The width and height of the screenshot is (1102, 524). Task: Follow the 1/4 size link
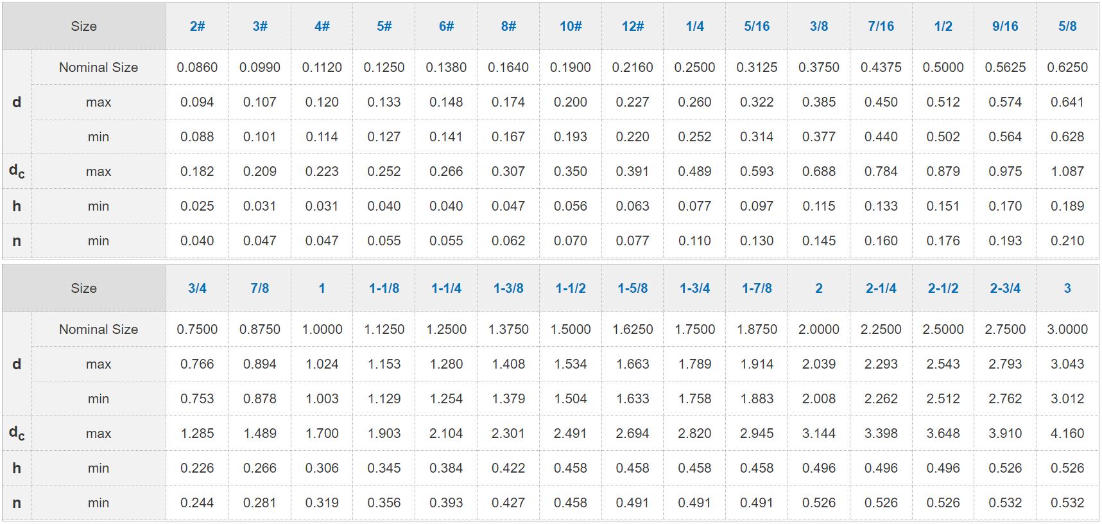[x=694, y=26]
